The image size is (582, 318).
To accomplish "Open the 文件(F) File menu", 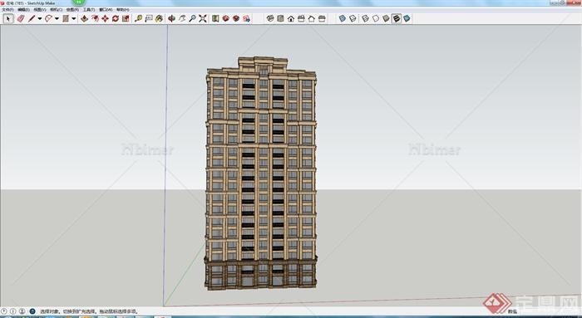I will (x=7, y=9).
